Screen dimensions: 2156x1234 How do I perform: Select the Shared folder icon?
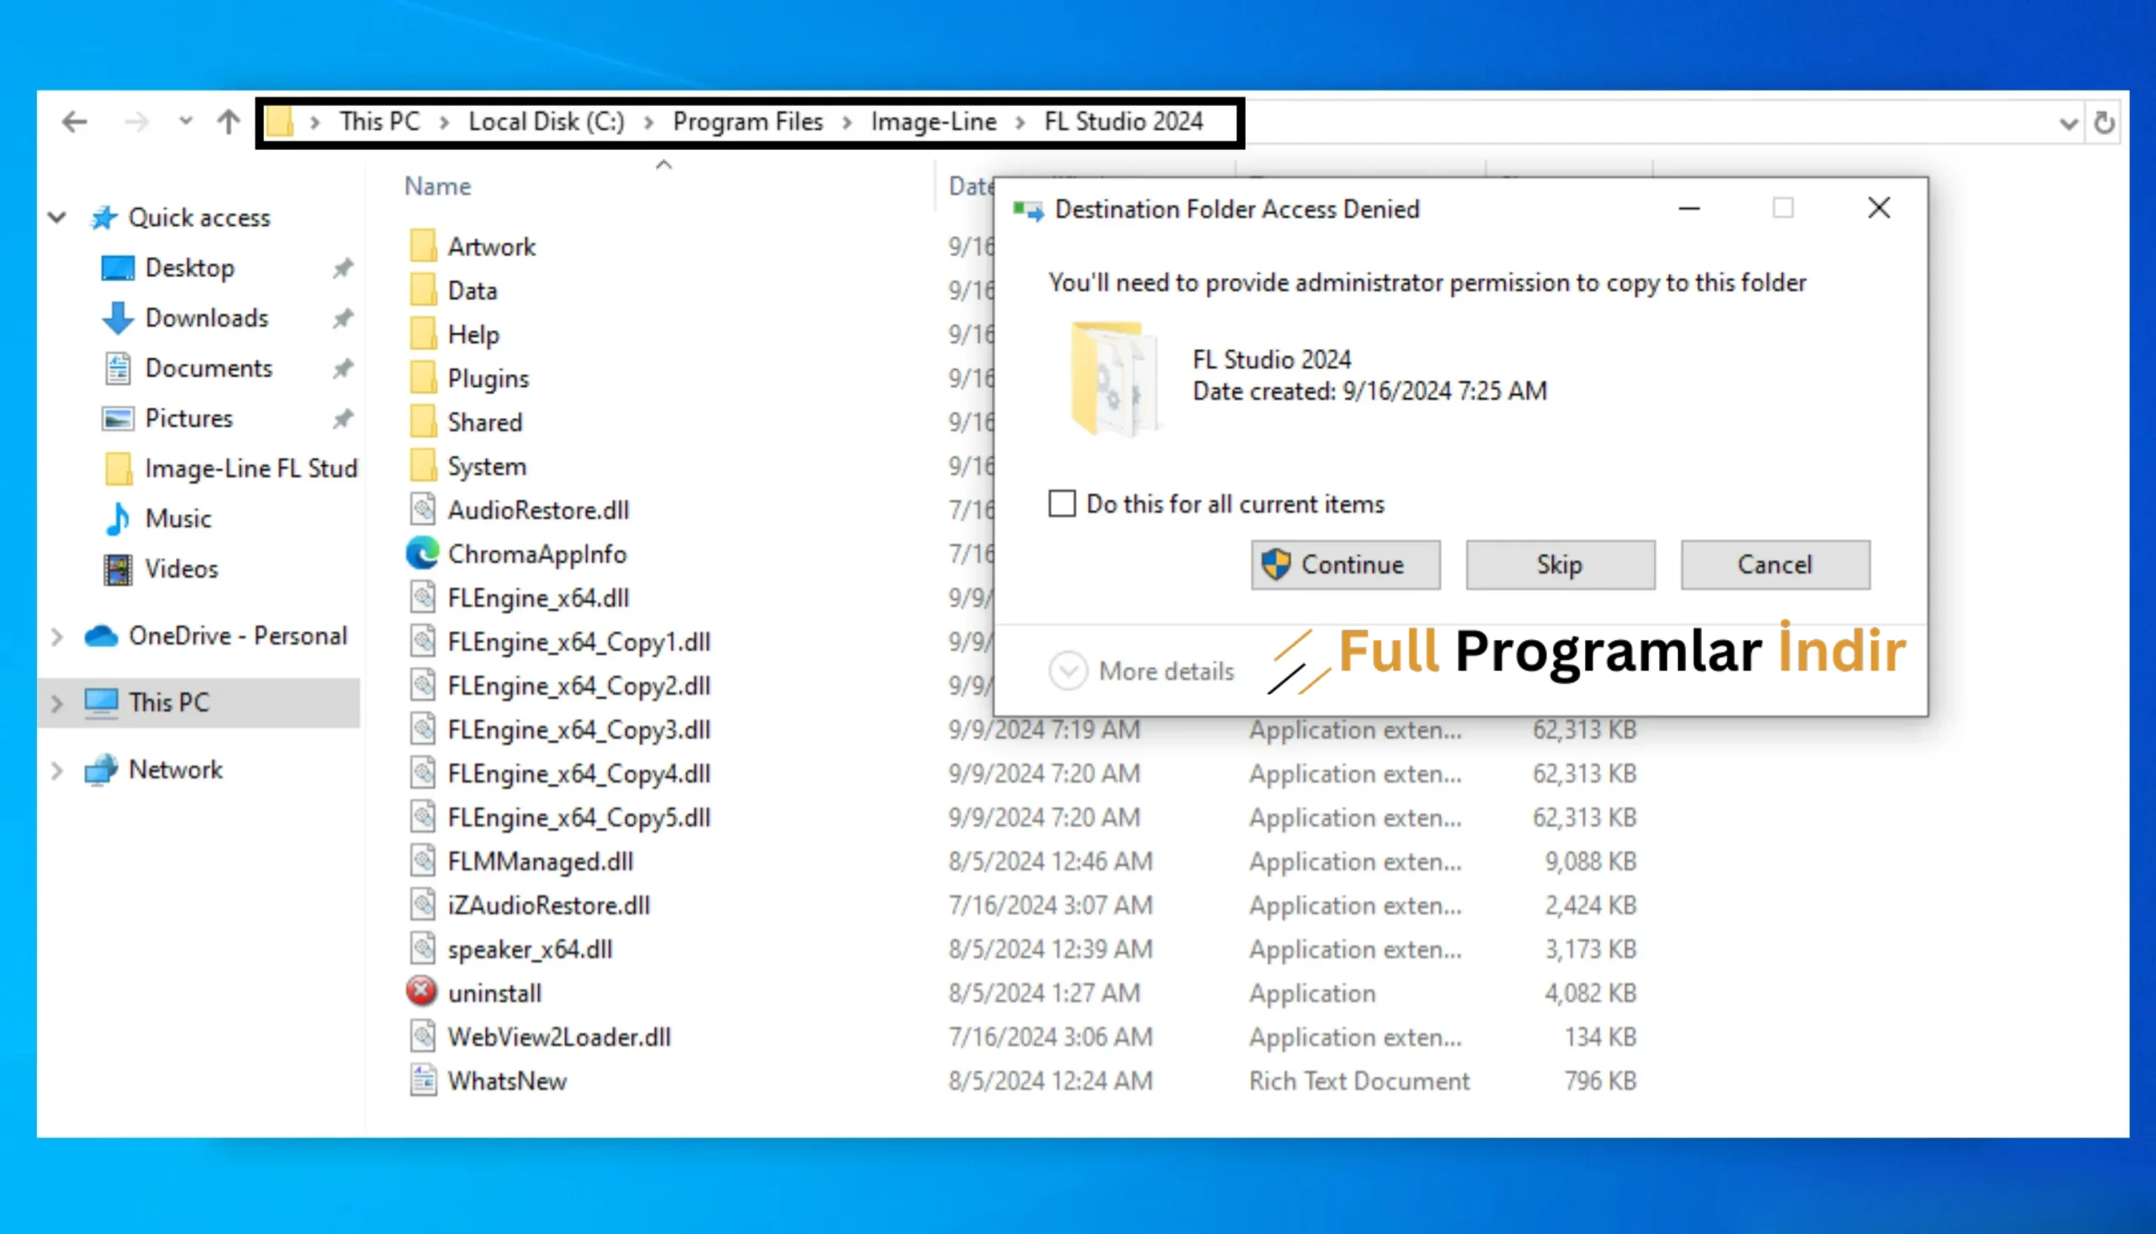423,422
